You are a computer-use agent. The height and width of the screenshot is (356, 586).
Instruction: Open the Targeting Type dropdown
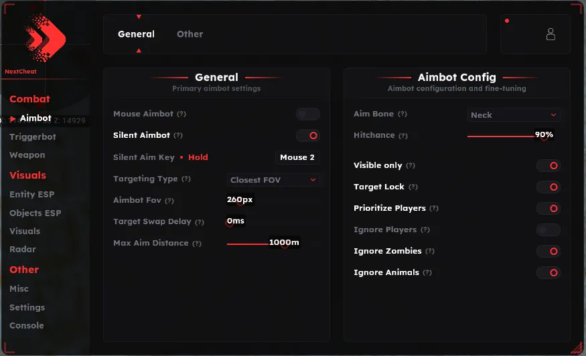(273, 180)
